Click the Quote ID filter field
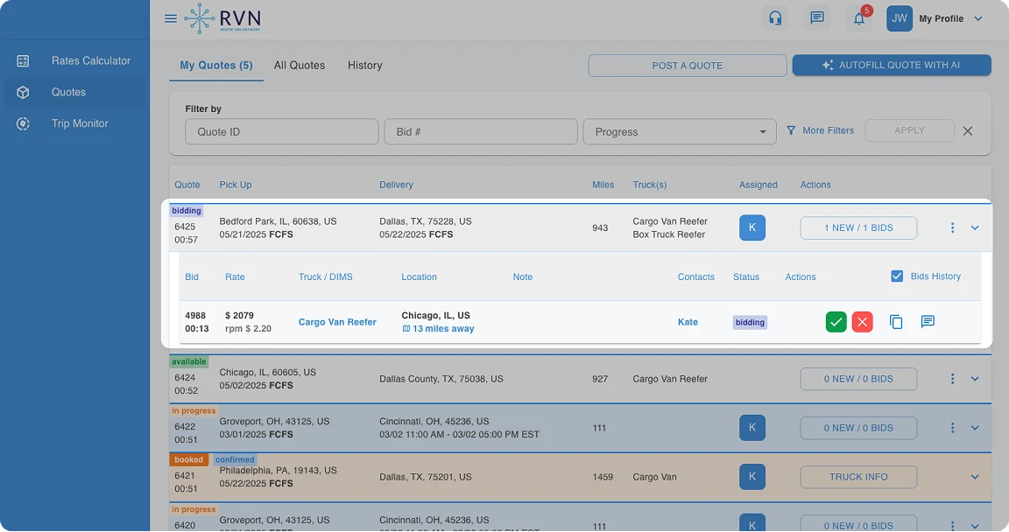The image size is (1009, 532). click(x=282, y=132)
